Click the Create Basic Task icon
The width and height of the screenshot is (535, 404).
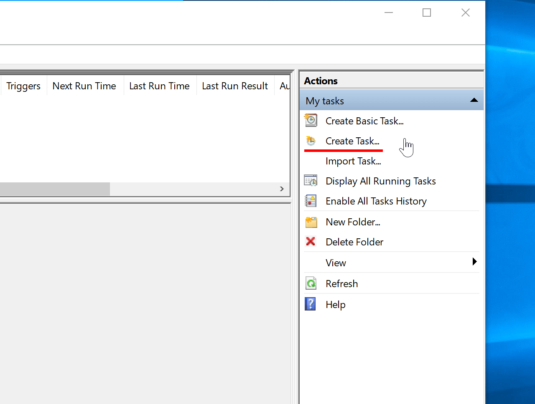click(311, 121)
